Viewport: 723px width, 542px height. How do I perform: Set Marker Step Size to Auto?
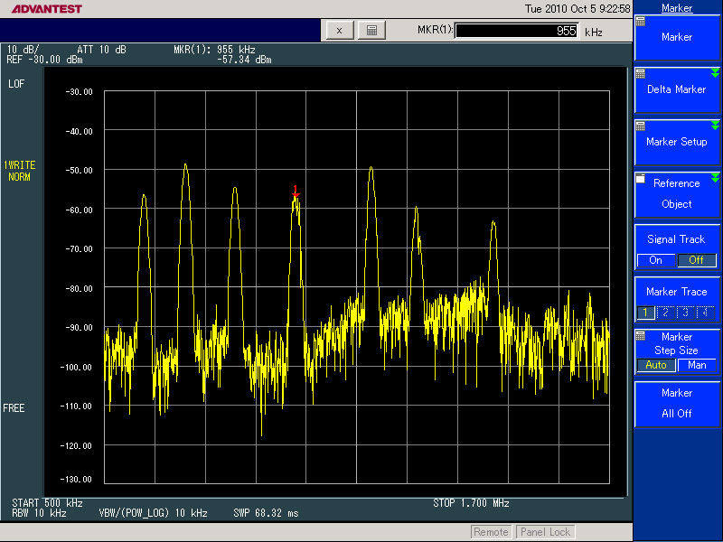tap(656, 365)
